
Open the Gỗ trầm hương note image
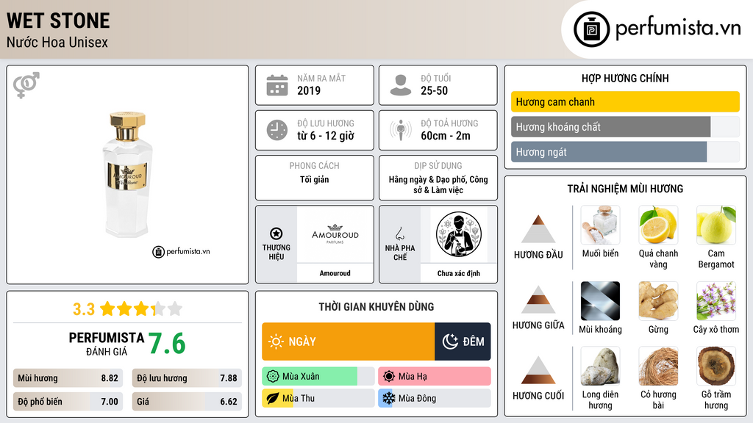(x=716, y=366)
